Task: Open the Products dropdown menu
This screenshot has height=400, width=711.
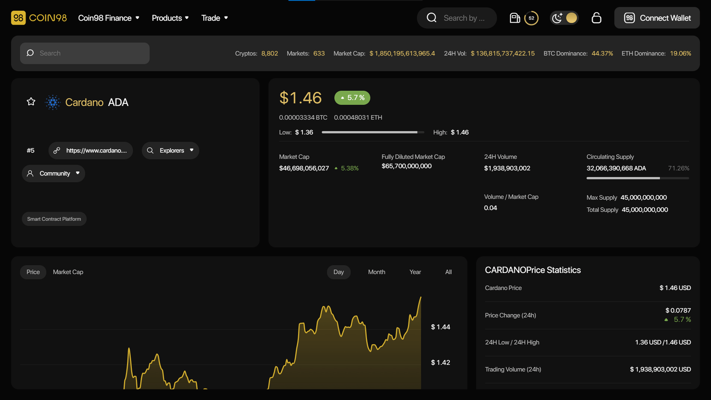Action: click(170, 18)
